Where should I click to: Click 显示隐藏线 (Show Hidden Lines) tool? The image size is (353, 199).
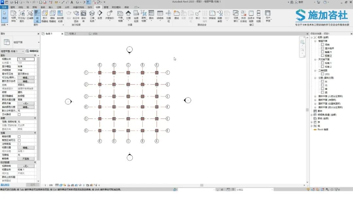pyautogui.click(x=45, y=16)
